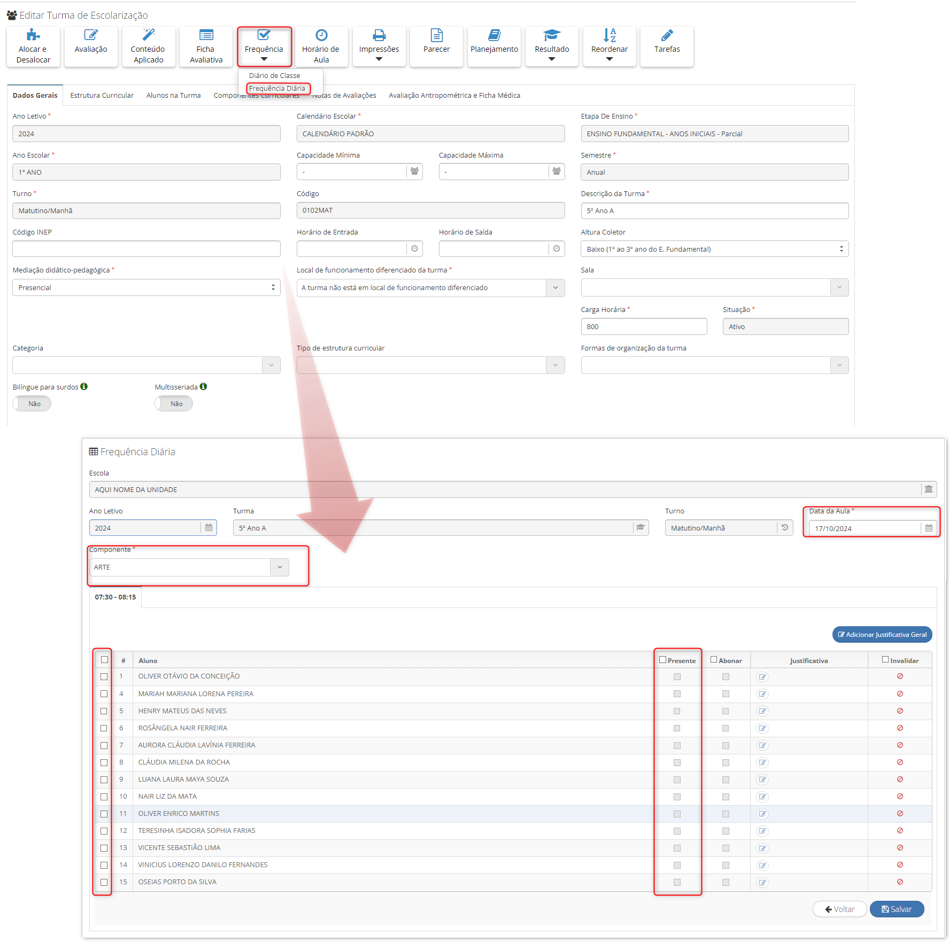Open the Ficha Avaliativa tool
The height and width of the screenshot is (943, 949).
click(206, 46)
